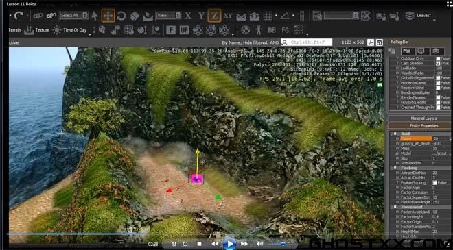
Task: Open the Time Of Day editor
Action: pos(69,30)
